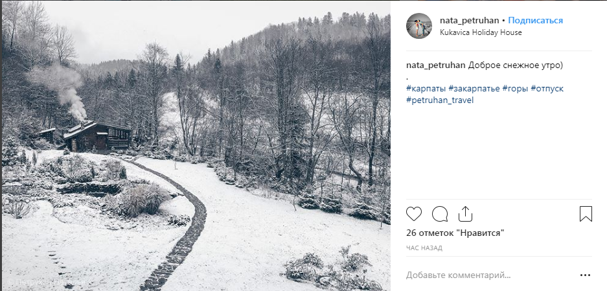Open the #petruhan_travel hashtag

coord(440,100)
